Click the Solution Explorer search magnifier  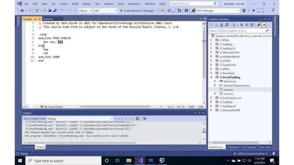[x=267, y=31]
